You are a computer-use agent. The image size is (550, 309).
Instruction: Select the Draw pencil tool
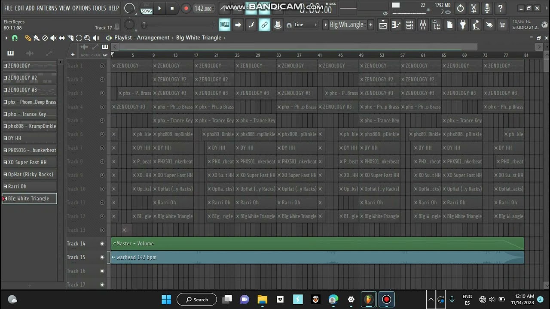(28, 38)
